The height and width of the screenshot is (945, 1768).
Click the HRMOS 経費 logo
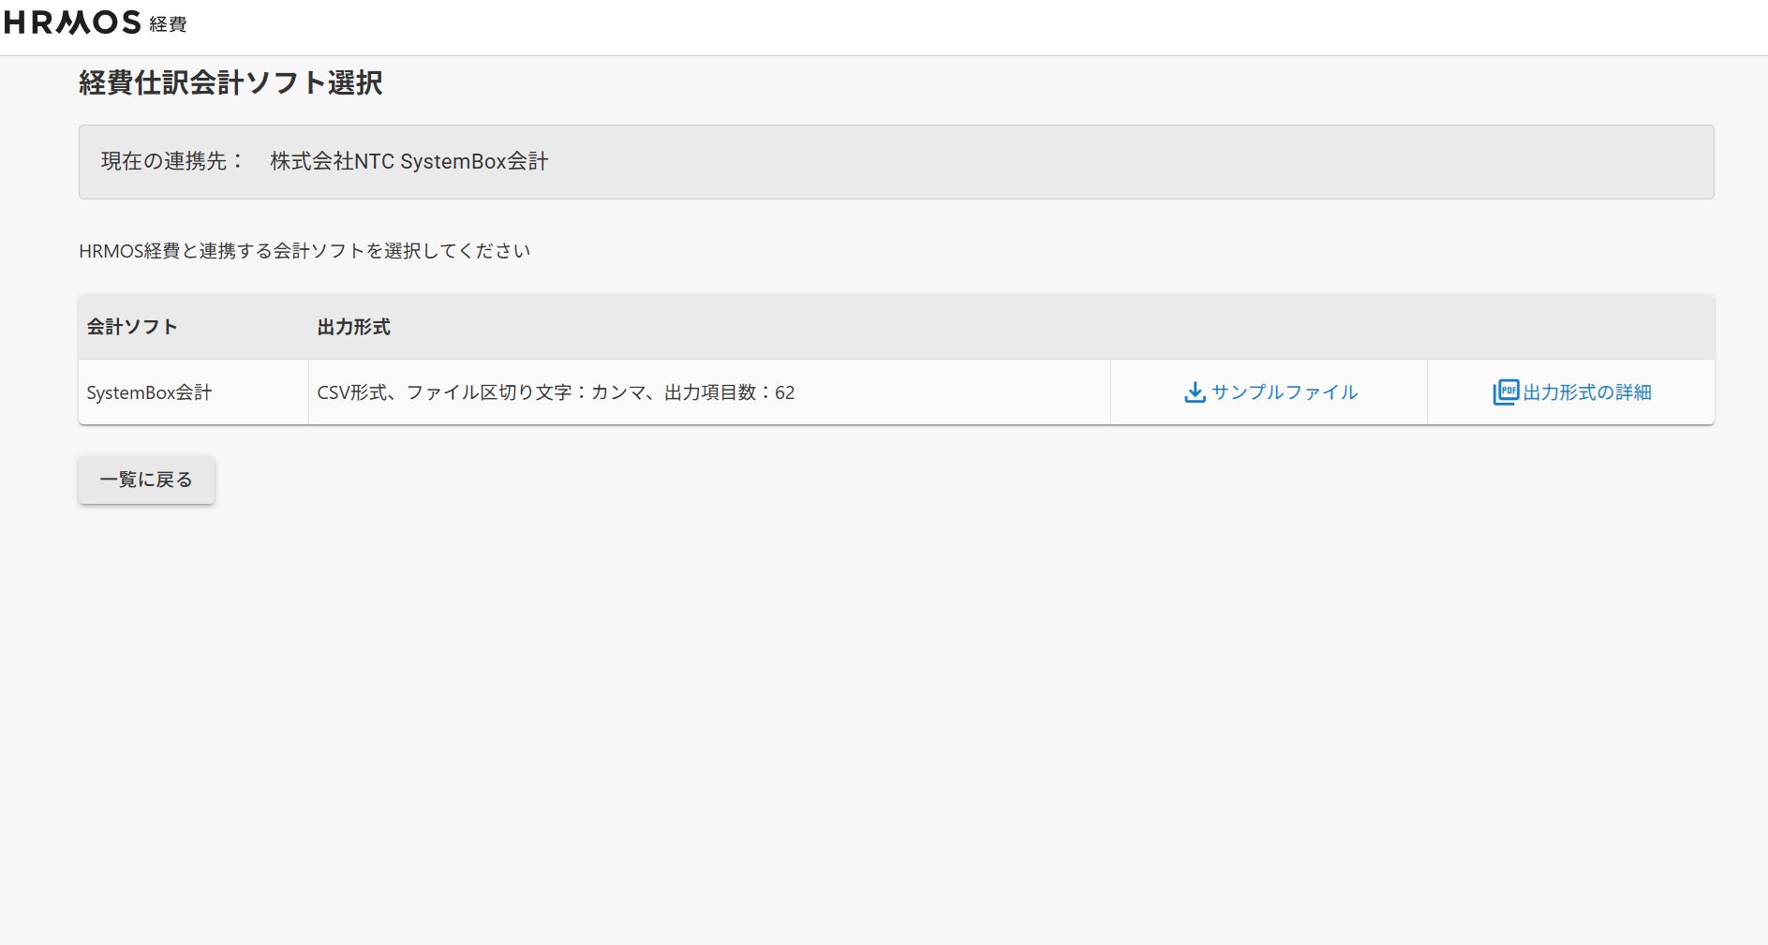pos(96,22)
